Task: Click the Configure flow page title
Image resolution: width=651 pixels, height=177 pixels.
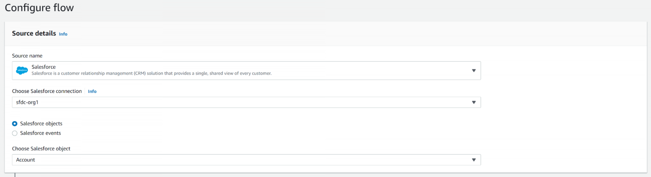Action: (39, 8)
